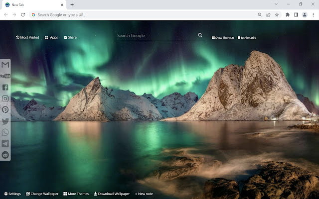
Task: Open More Themes
Action: pyautogui.click(x=76, y=194)
